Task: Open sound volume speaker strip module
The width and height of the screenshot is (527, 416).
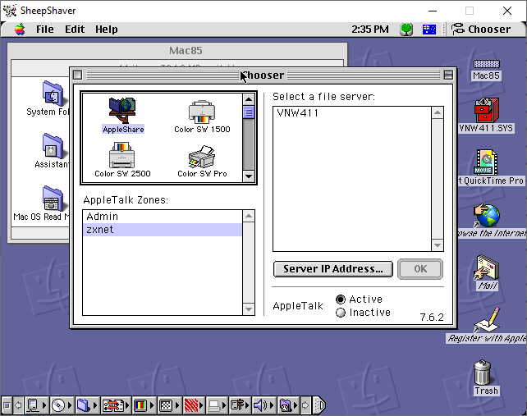Action: [x=263, y=405]
